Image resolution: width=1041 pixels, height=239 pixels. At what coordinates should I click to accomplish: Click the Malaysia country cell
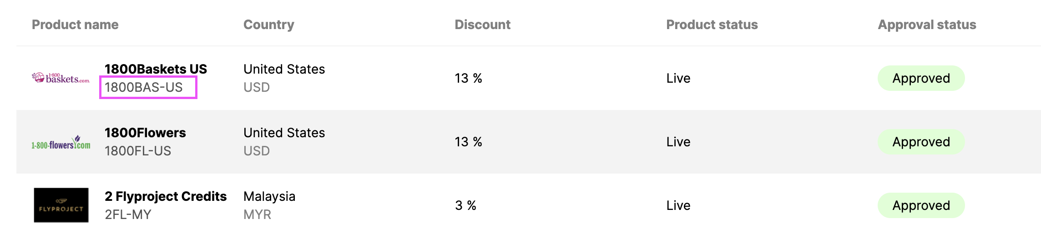coord(269,196)
